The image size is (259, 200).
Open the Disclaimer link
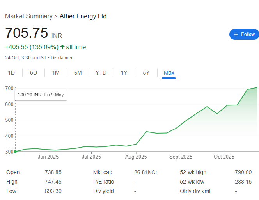[x=62, y=58]
